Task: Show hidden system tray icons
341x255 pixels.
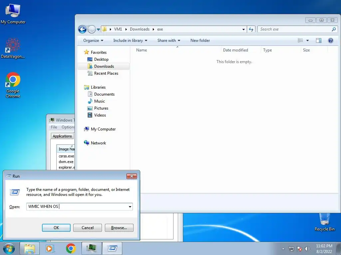Action: click(x=283, y=249)
